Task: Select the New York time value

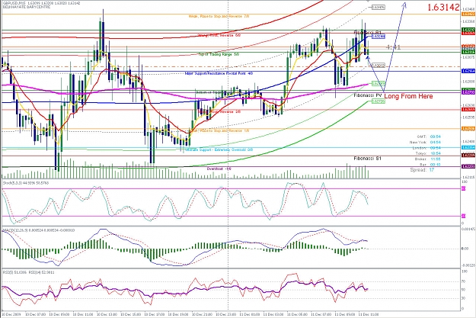Action: [436, 143]
